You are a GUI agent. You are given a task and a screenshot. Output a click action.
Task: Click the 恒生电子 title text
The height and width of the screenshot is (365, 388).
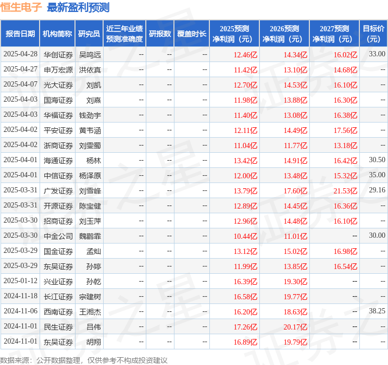[x=21, y=7]
